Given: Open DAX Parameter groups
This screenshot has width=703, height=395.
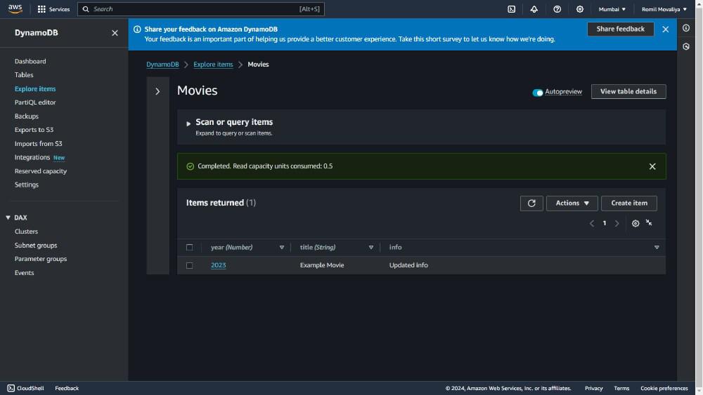Looking at the screenshot, I should point(40,259).
